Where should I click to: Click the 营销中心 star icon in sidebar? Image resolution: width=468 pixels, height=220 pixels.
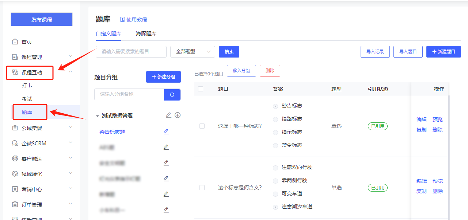tap(15, 189)
